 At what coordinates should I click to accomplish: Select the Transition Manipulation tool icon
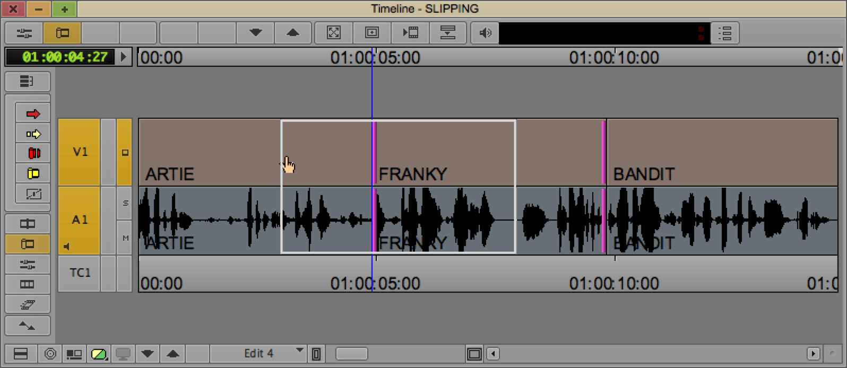pos(33,194)
